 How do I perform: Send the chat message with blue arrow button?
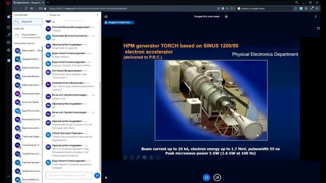(97, 175)
